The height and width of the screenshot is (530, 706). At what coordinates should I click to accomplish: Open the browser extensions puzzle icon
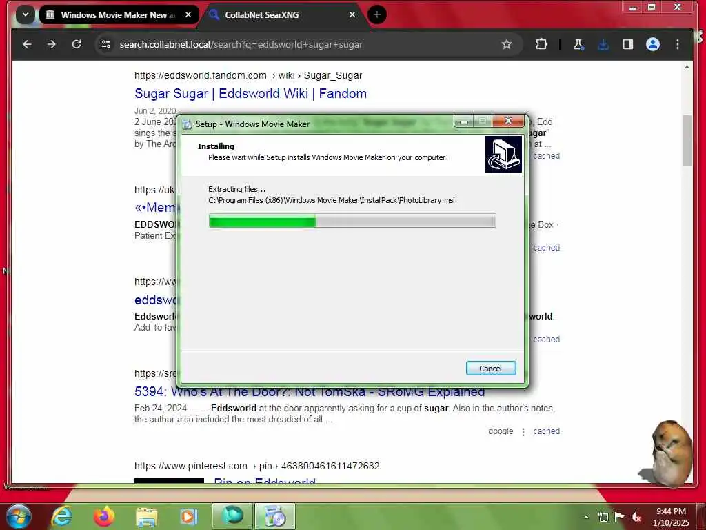(x=541, y=44)
